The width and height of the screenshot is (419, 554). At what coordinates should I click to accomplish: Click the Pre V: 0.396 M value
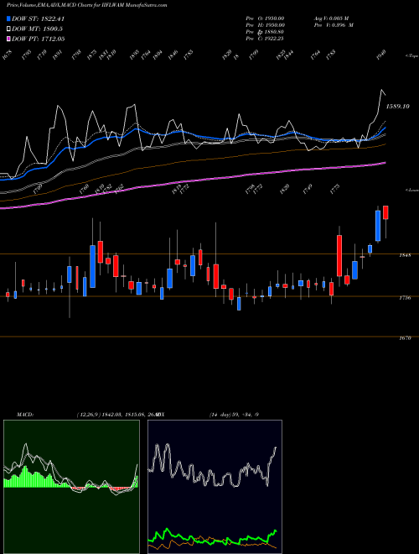[x=334, y=25]
